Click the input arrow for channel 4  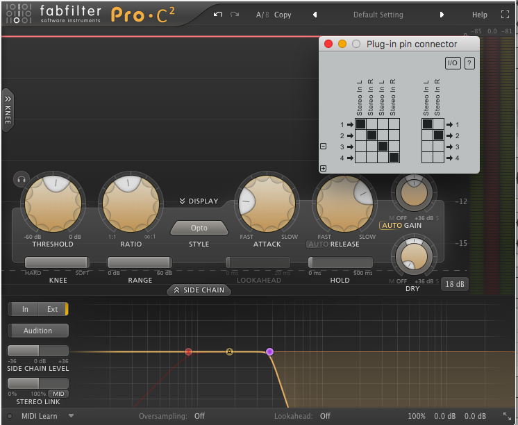pos(350,158)
